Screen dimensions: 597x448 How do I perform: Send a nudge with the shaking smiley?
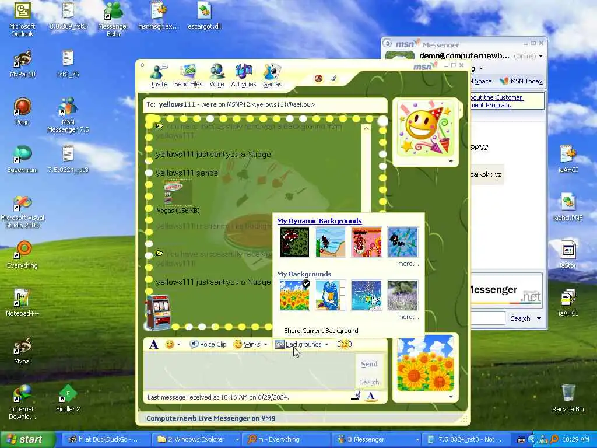pyautogui.click(x=345, y=344)
